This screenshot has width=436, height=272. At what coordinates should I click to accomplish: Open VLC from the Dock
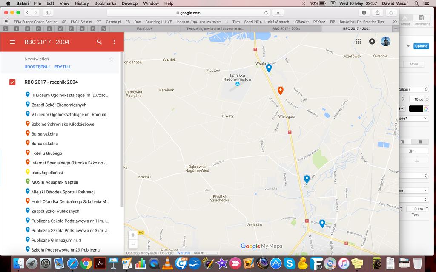point(167,263)
